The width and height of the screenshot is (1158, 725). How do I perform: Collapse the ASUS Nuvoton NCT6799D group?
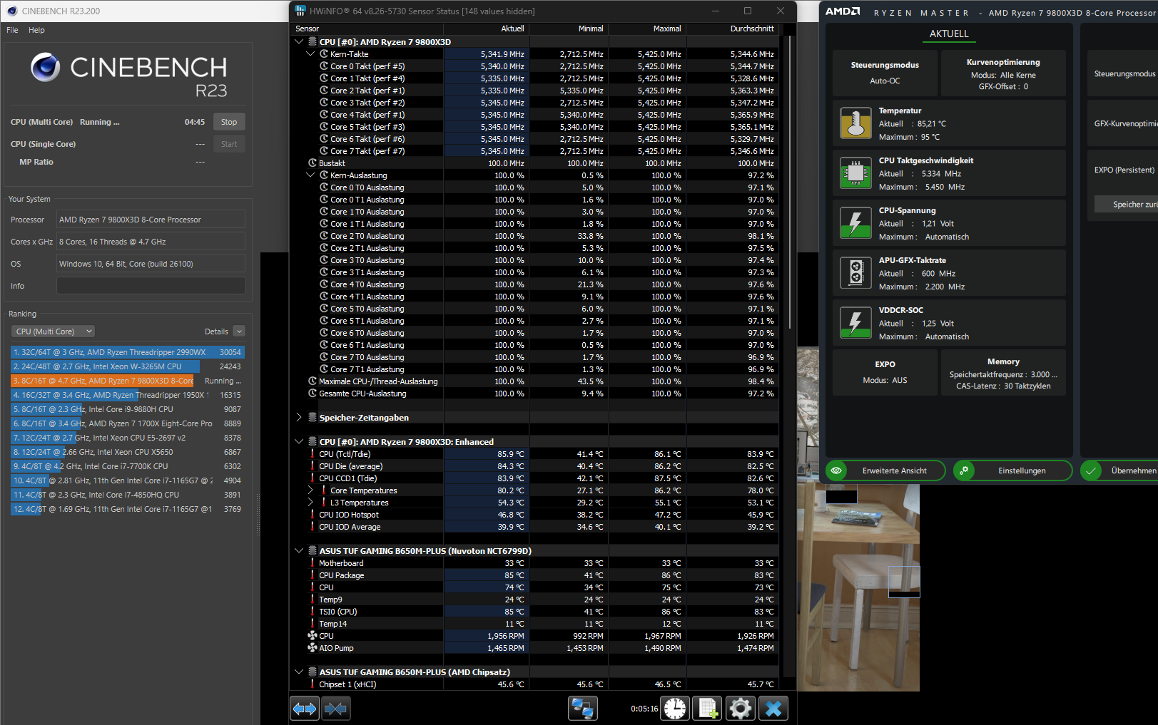tap(299, 551)
